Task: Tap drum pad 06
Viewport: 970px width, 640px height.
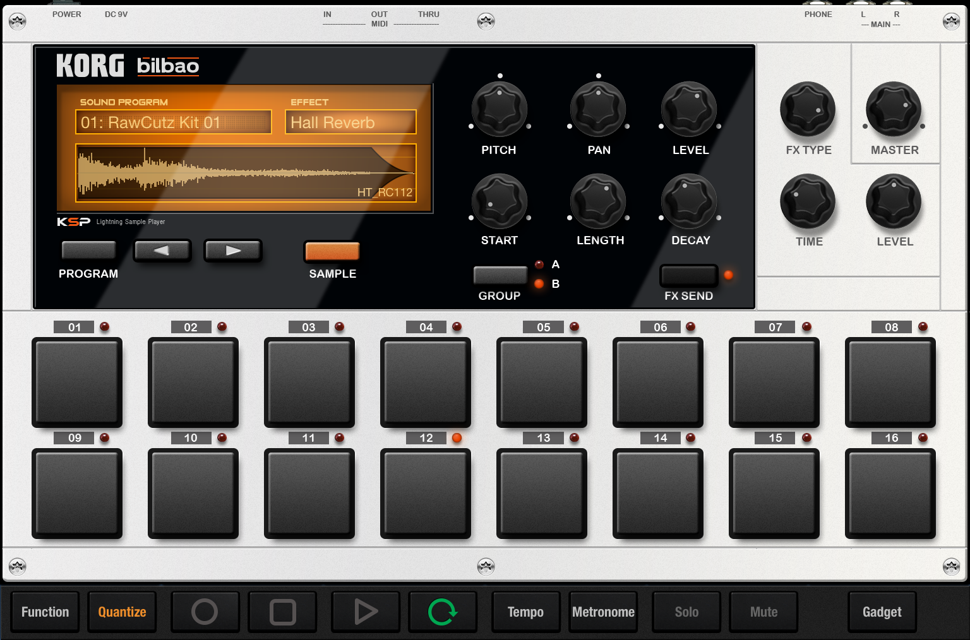Action: 658,382
